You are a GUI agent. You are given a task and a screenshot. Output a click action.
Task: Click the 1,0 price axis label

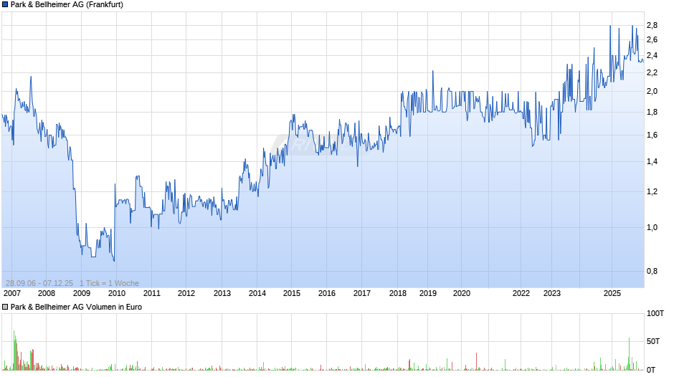652,227
